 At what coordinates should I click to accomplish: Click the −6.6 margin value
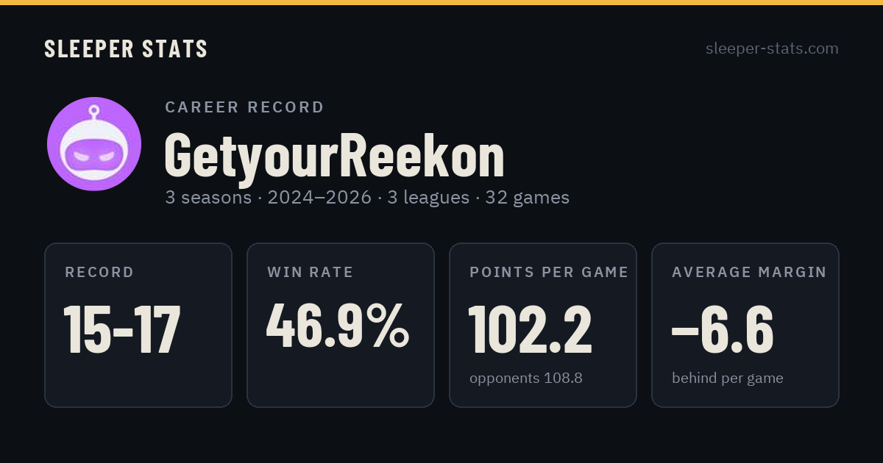[x=723, y=329]
